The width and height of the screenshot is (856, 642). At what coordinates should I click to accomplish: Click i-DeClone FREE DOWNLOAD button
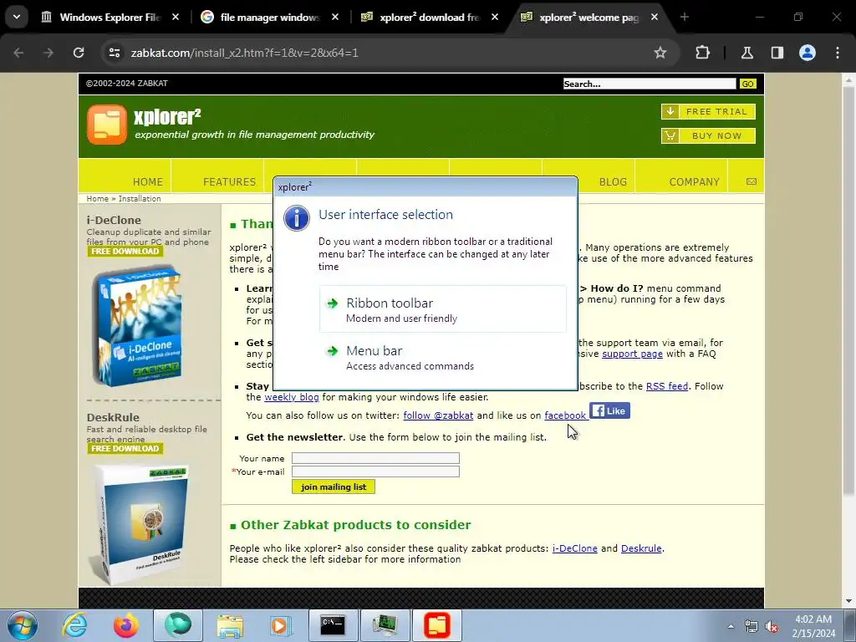[x=125, y=251]
